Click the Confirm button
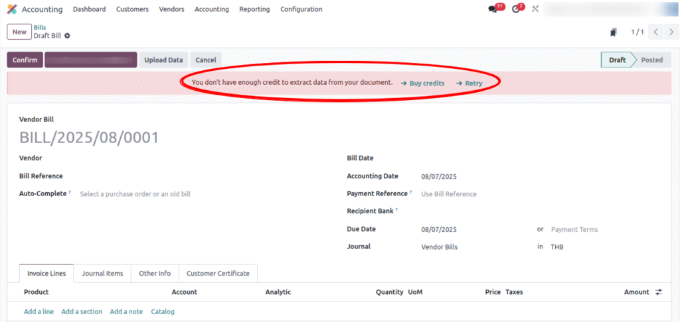This screenshot has width=680, height=322. tap(25, 60)
